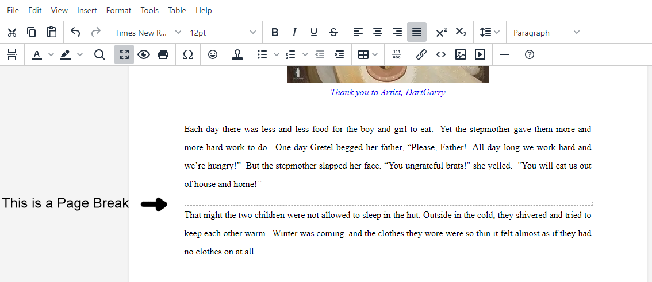Open the Help menu
Screen dimensions: 652x282
tap(204, 10)
